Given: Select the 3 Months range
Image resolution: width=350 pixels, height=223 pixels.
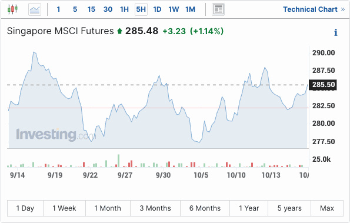Looking at the screenshot, I should coord(155,208).
